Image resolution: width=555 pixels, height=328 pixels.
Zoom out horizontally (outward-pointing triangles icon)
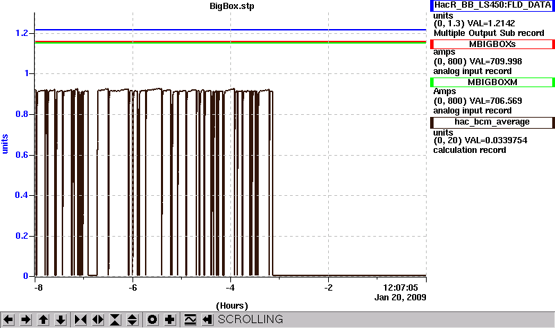point(98,320)
